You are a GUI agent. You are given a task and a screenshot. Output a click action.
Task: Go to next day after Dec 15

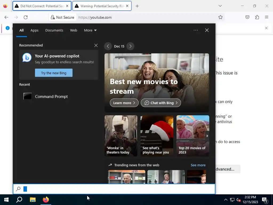click(x=130, y=46)
